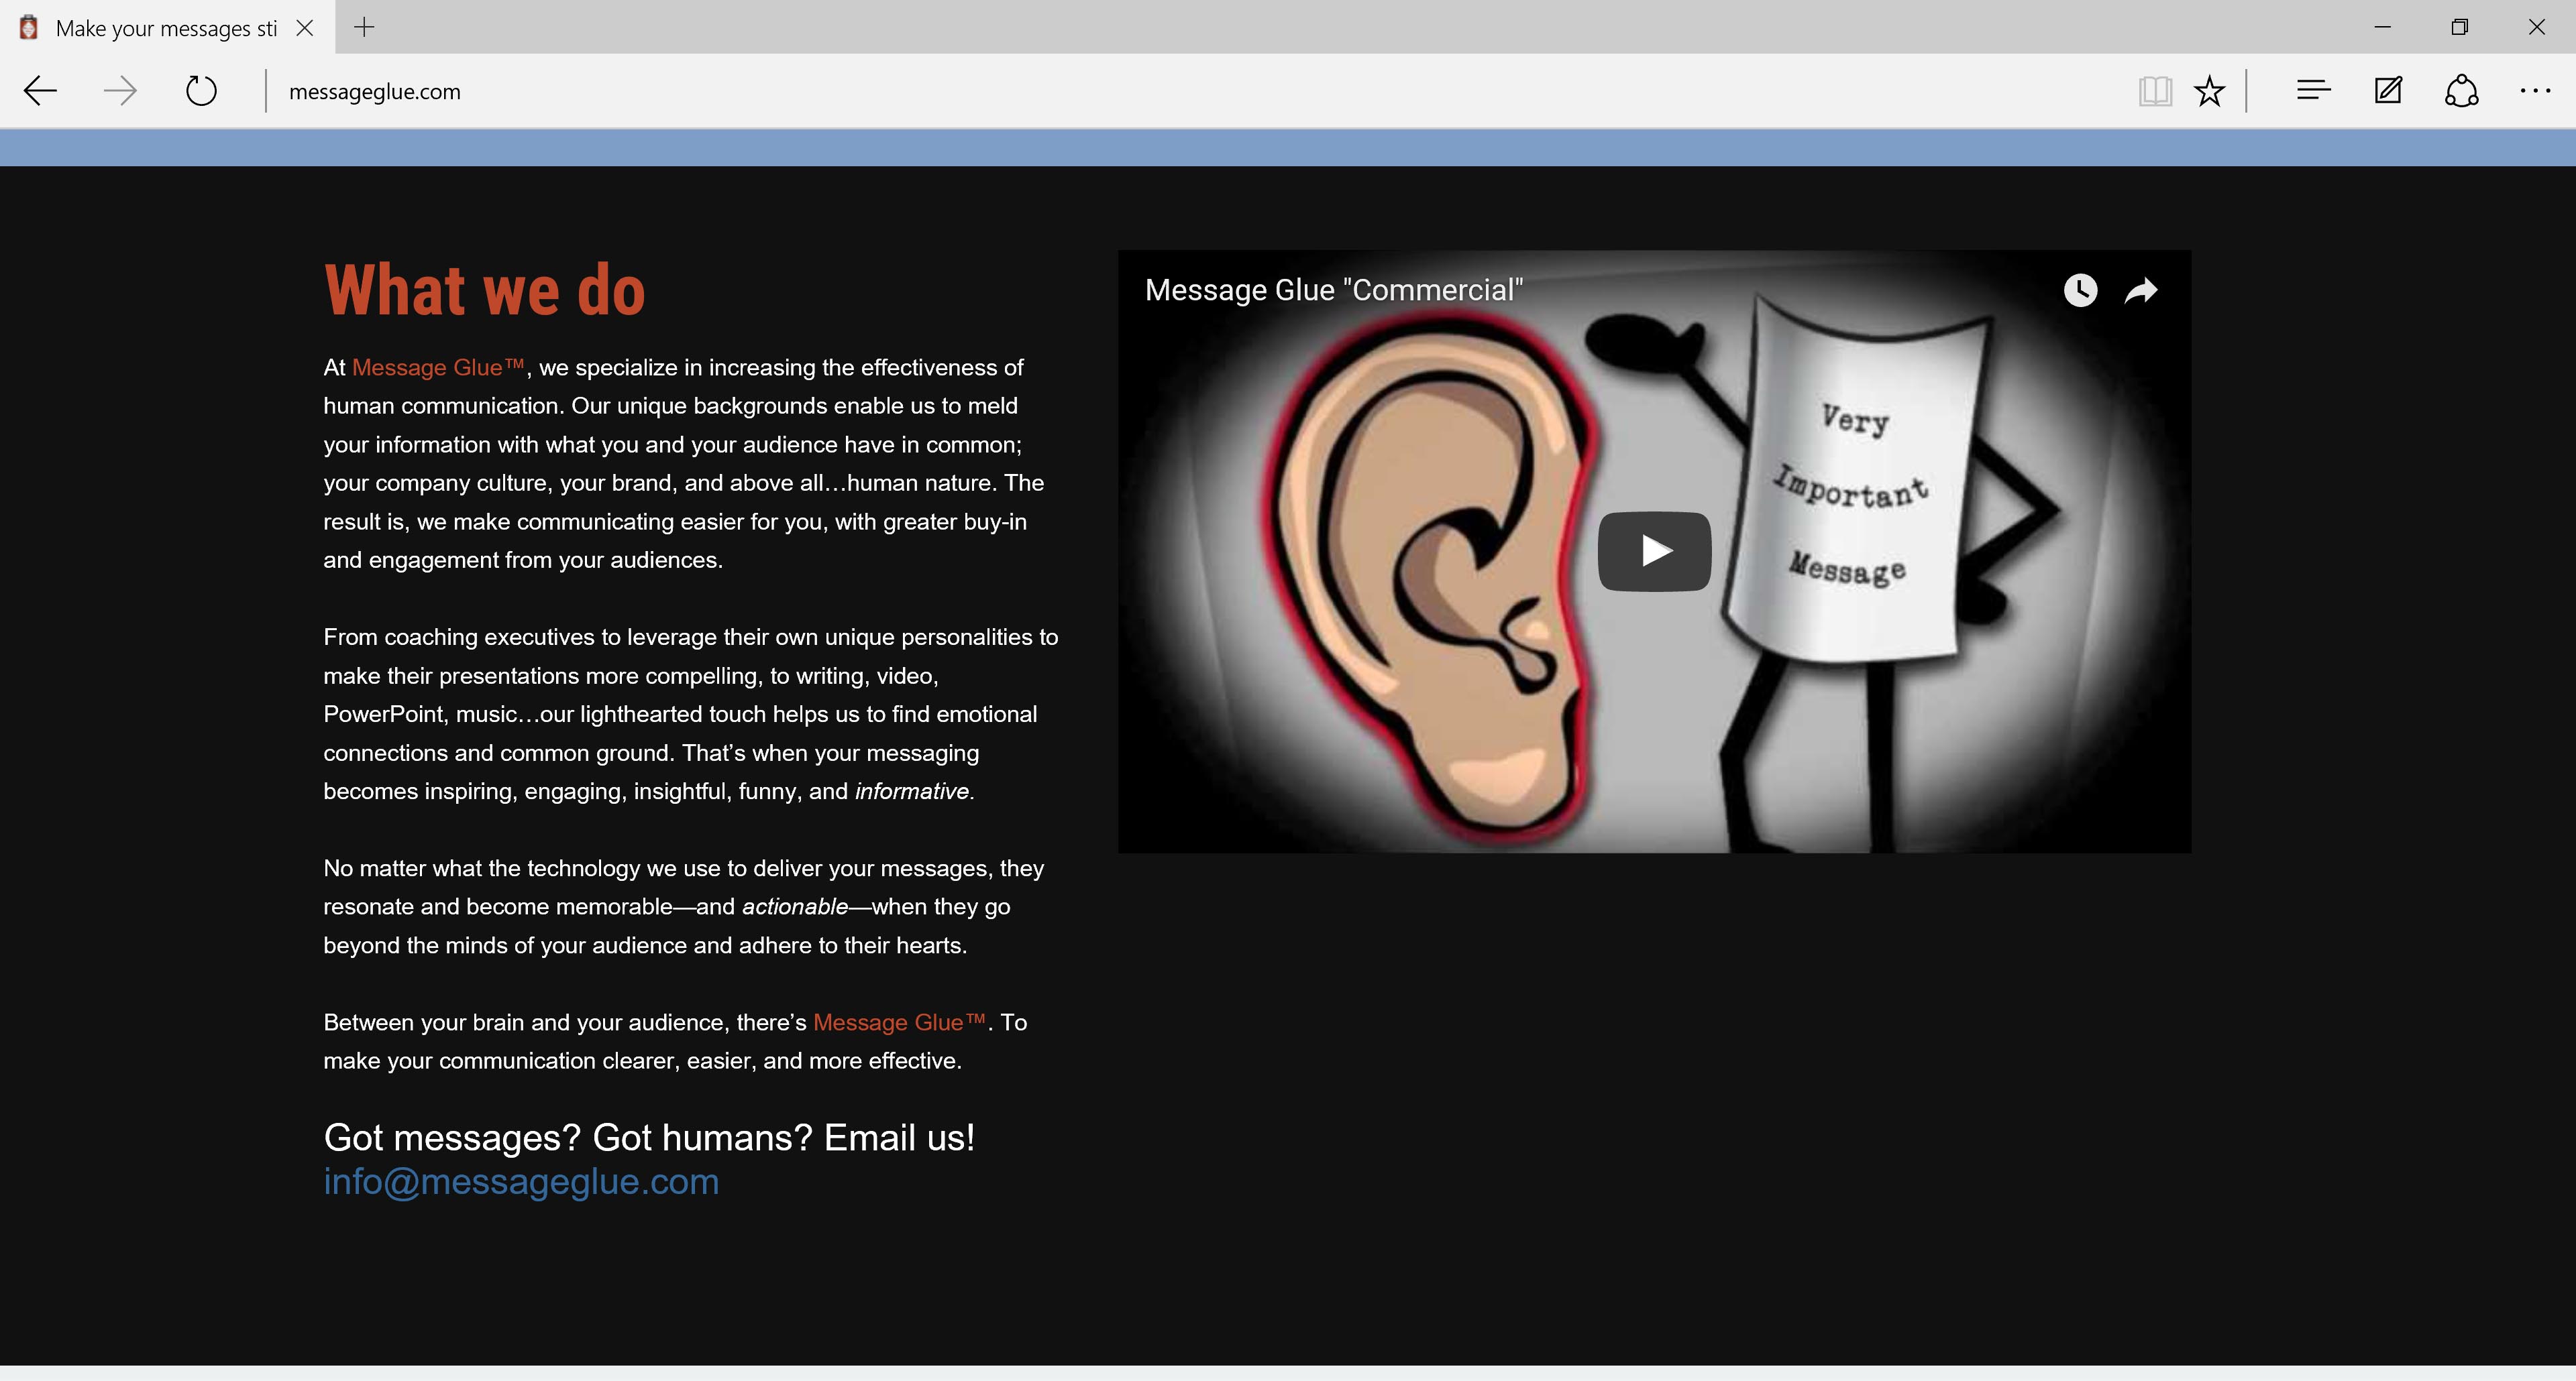Viewport: 2576px width, 1381px height.
Task: Select the Make your messages tab
Action: [166, 28]
